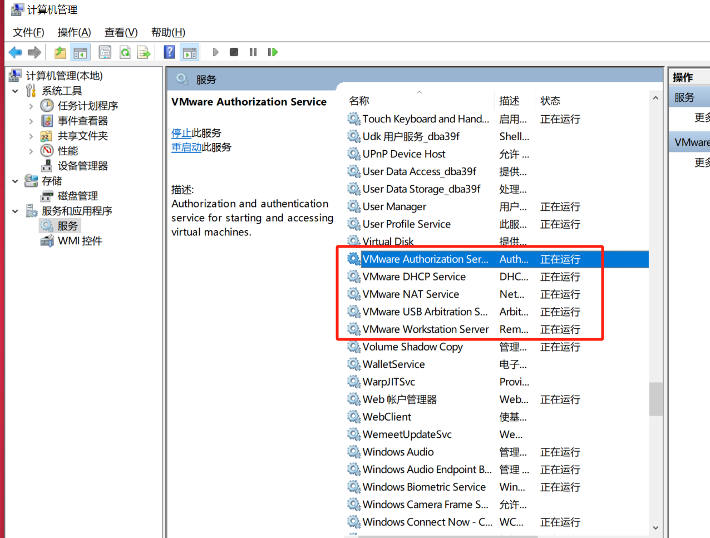This screenshot has height=538, width=710.
Task: Expand the 事件查看器 tree node
Action: (31, 121)
